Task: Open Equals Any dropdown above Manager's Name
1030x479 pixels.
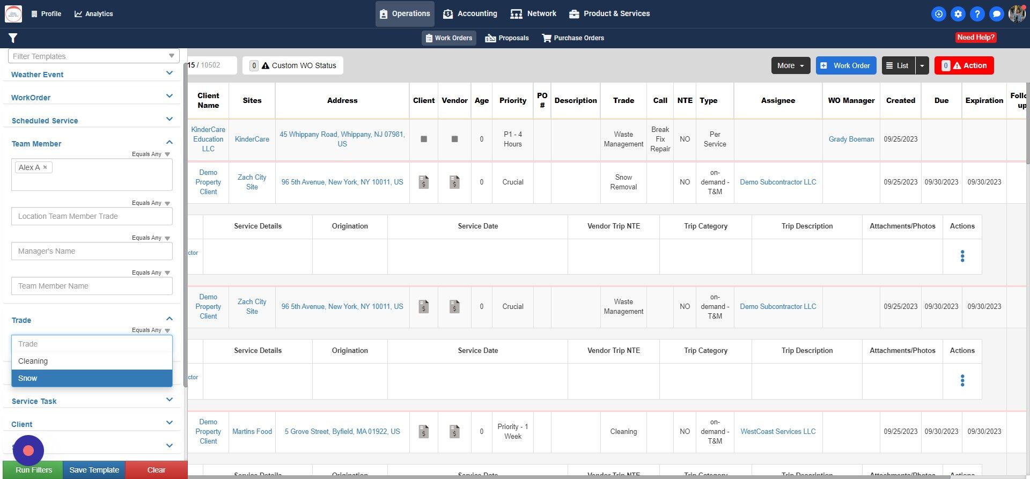Action: click(x=151, y=238)
